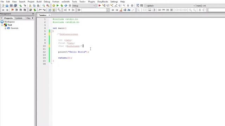Viewport: 225px width, 126px height.
Task: Click the Zoom in magnifier icon
Action: (x=190, y=10)
